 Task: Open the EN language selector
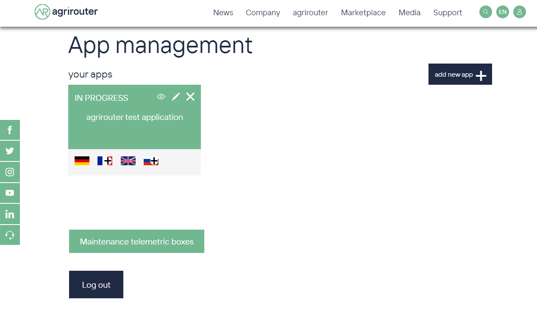503,12
